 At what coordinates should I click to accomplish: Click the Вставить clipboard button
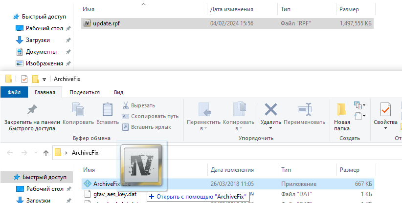click(108, 114)
